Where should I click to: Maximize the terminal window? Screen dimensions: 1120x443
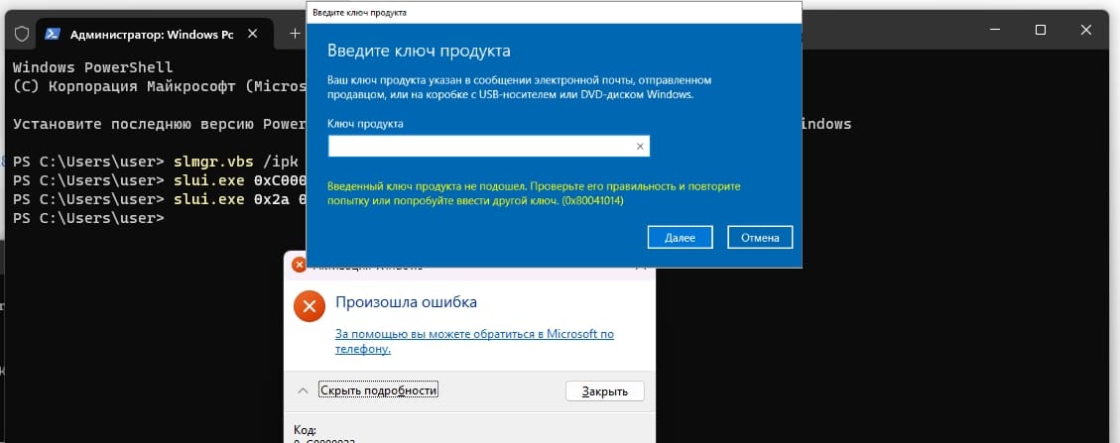pos(1041,30)
